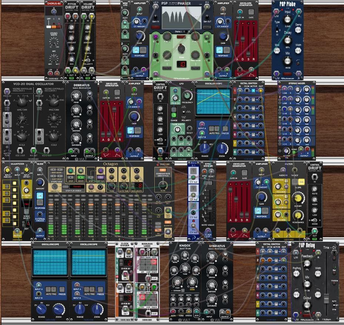344x325 pixels.
Task: Click GATE button on Envelope Generator near PSP Plate
Action: pos(251,12)
